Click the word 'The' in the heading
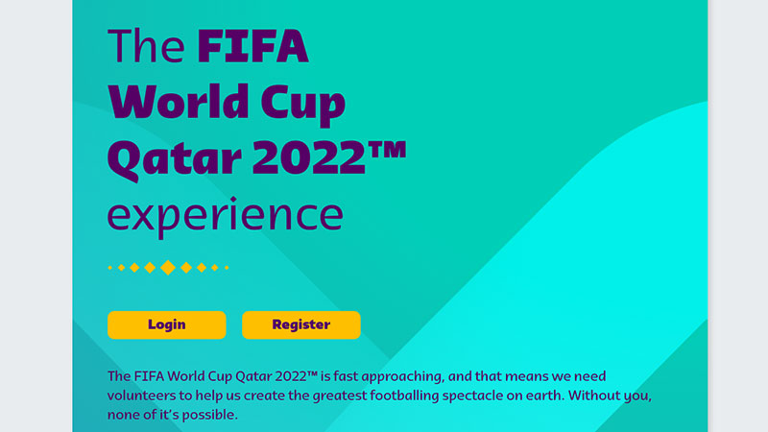768x432 pixels. (147, 46)
